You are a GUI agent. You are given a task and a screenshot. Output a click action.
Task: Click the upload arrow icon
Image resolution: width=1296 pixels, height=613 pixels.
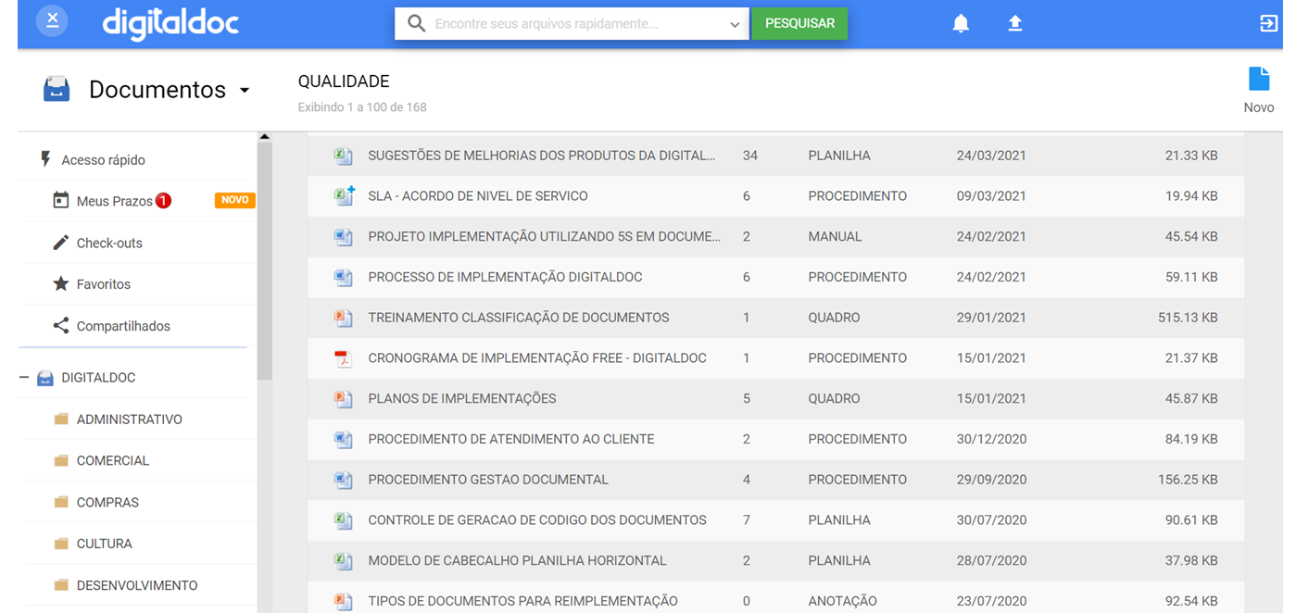1015,24
